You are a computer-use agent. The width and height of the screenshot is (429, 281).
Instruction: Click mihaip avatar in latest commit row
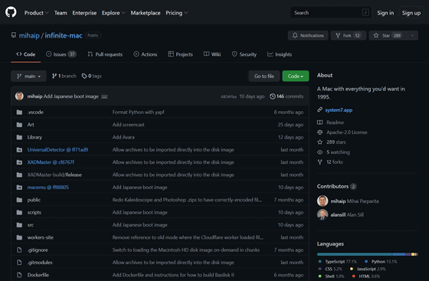19,96
